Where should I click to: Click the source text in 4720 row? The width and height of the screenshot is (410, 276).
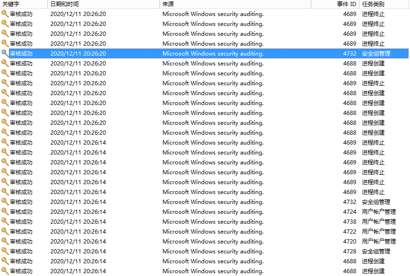coord(213,242)
